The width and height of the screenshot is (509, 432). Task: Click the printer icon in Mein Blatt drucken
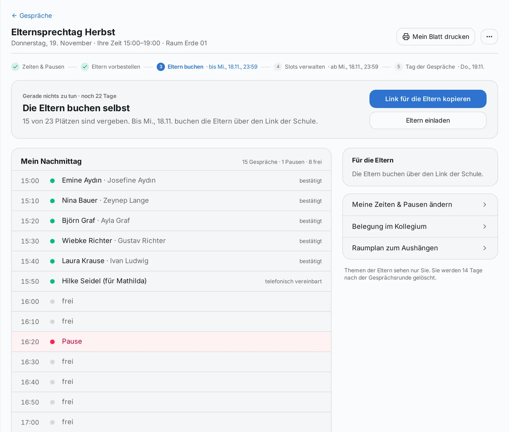pyautogui.click(x=406, y=37)
